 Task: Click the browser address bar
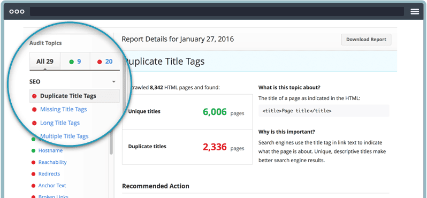217,11
